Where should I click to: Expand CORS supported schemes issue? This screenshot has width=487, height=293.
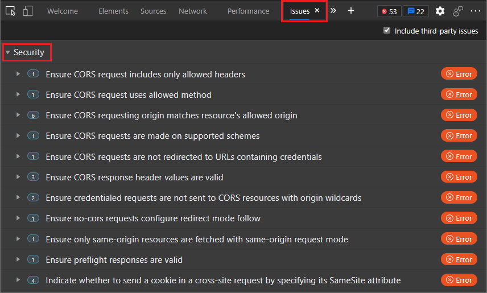pos(18,135)
